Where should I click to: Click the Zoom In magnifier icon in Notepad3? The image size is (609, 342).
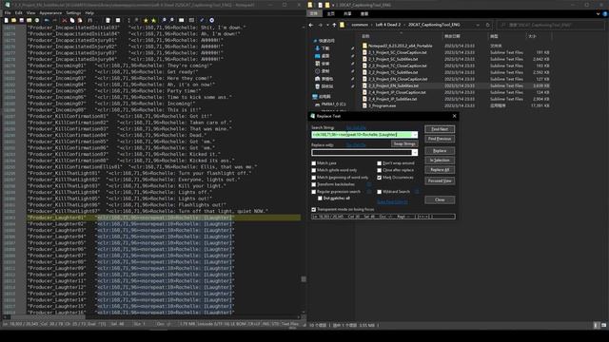click(164, 20)
